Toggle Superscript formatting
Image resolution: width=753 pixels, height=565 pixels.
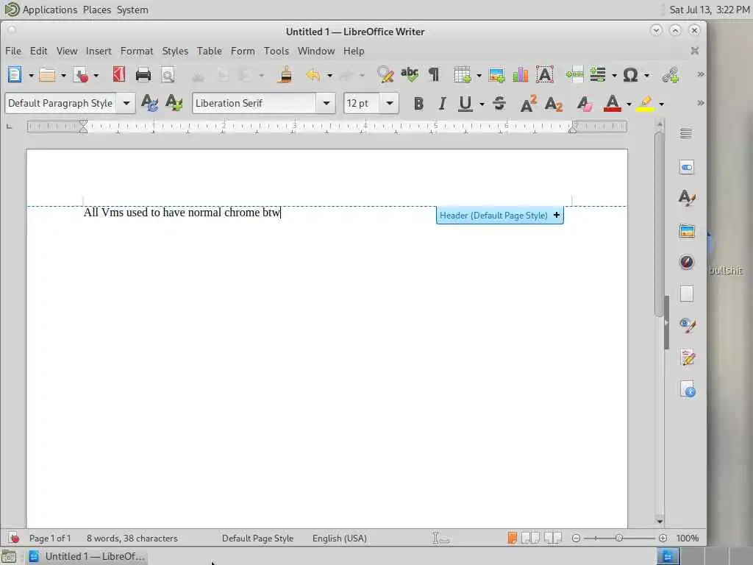click(528, 103)
